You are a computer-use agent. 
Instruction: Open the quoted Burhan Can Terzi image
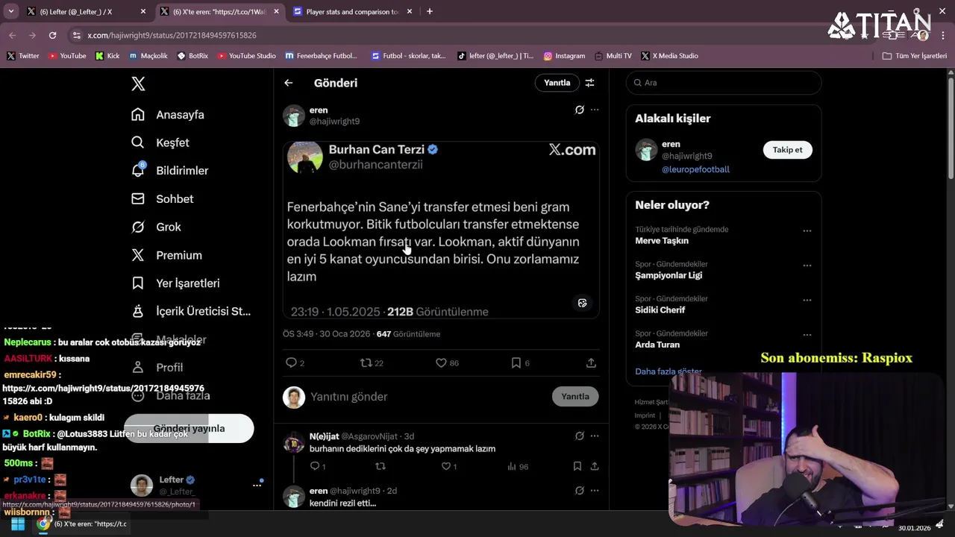441,230
